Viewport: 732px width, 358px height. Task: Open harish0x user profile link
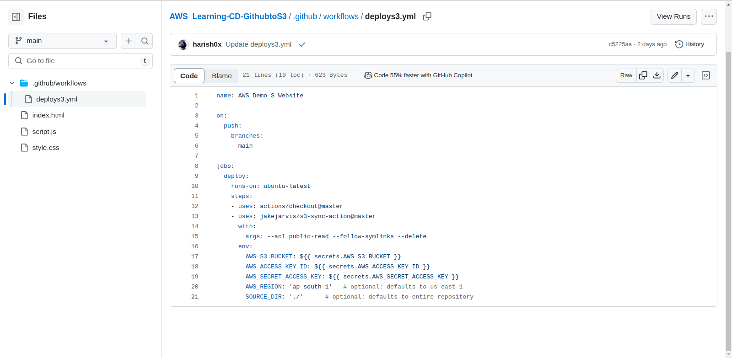click(207, 44)
